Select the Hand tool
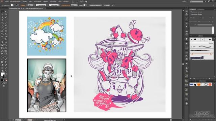The height and width of the screenshot is (121, 216). (2, 71)
